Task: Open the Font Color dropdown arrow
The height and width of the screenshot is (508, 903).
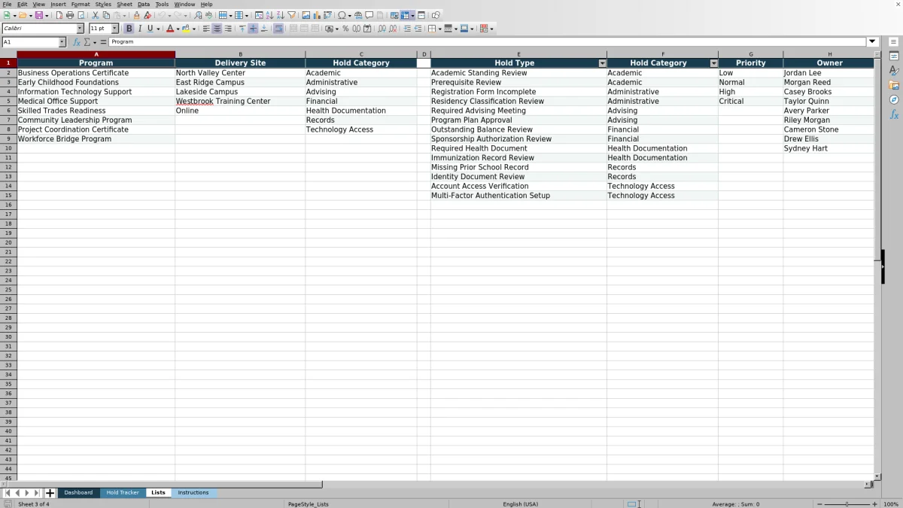Action: pyautogui.click(x=178, y=29)
